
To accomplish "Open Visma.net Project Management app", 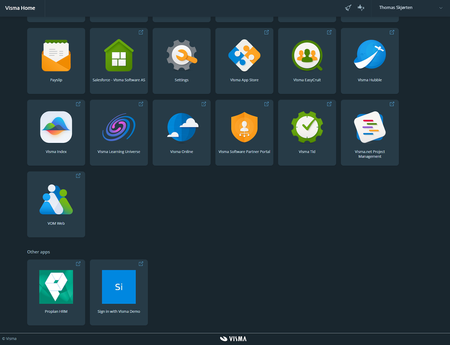I will tap(370, 133).
